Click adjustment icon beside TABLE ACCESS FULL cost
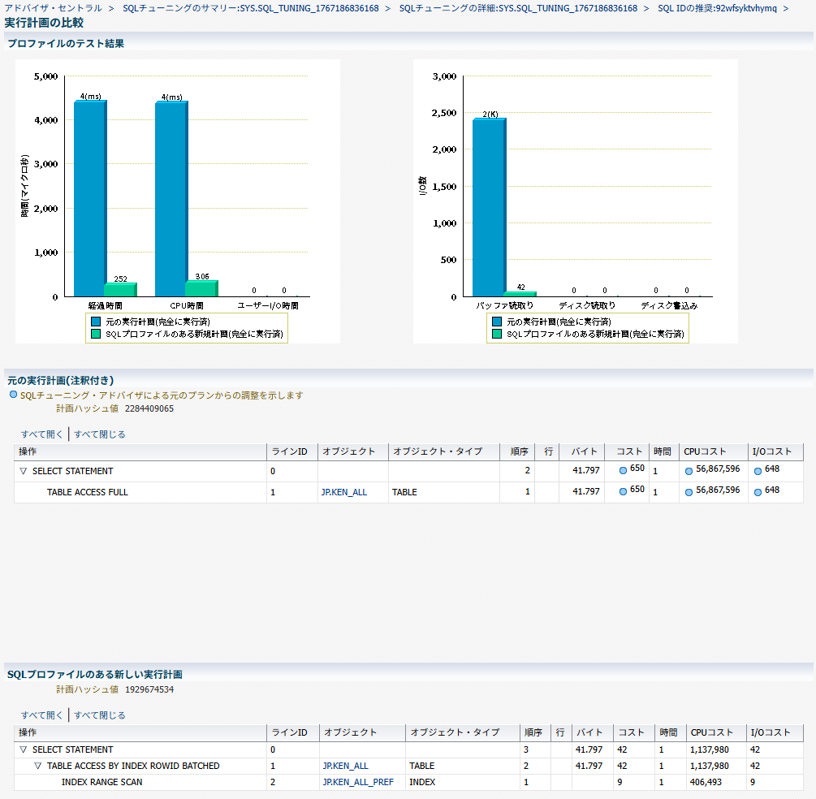This screenshot has height=799, width=816. tap(623, 491)
